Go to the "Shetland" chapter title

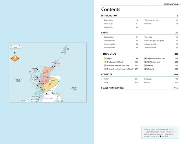(x=151, y=69)
